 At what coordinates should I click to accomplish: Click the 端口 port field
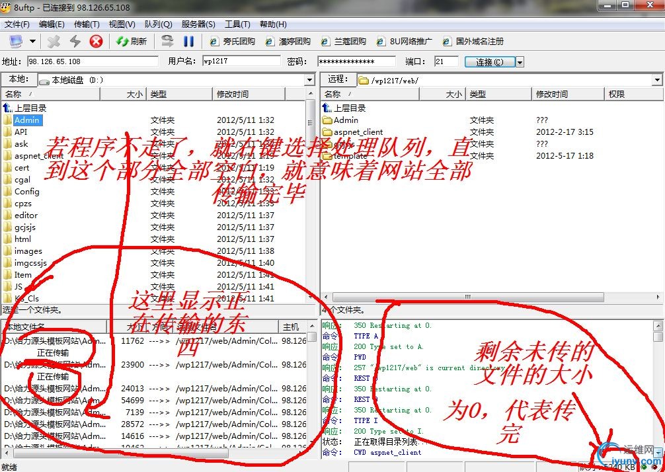pyautogui.click(x=446, y=61)
